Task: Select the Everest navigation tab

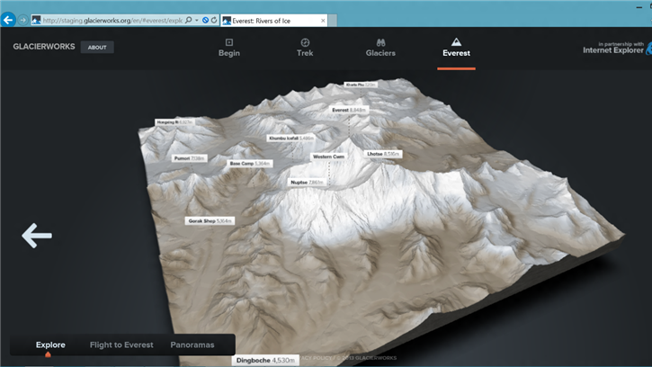Action: 456,48
